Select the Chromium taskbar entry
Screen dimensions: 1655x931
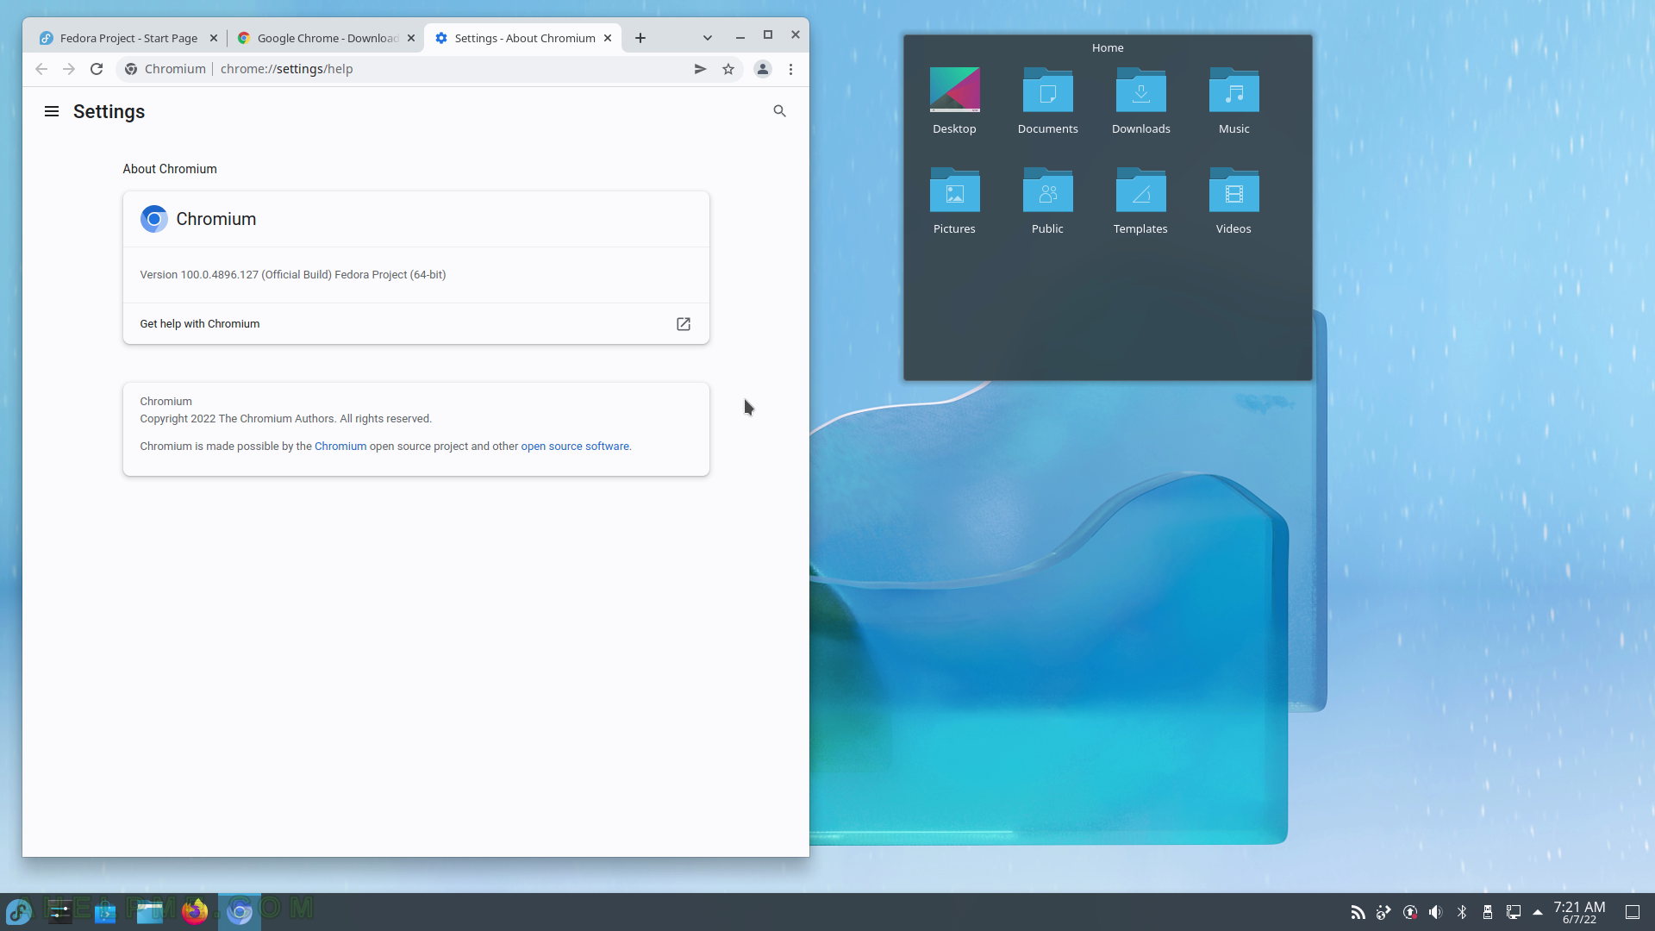(240, 912)
